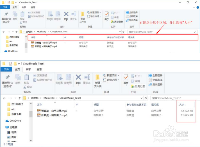Click tree scrollbar down arrow in bottom window
This screenshot has height=147, width=200.
(31, 140)
